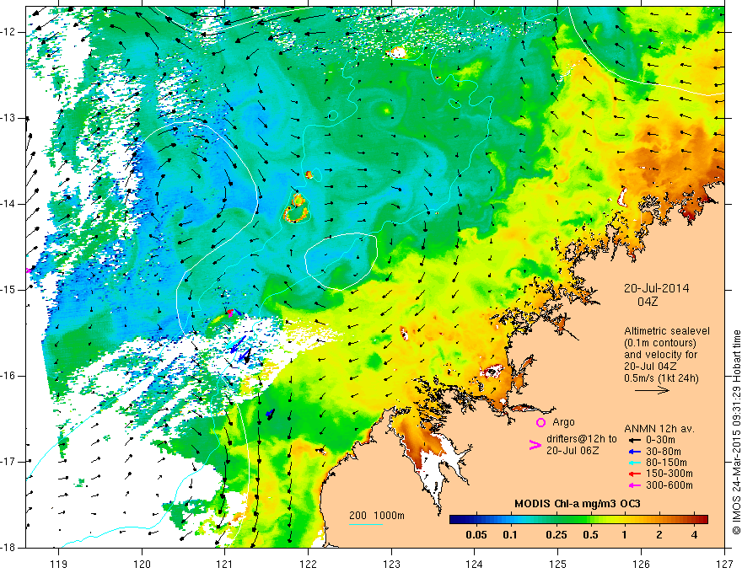Screen dimensions: 742x573
Task: Click the IMOS copyright timestamp text
Action: pyautogui.click(x=736, y=432)
